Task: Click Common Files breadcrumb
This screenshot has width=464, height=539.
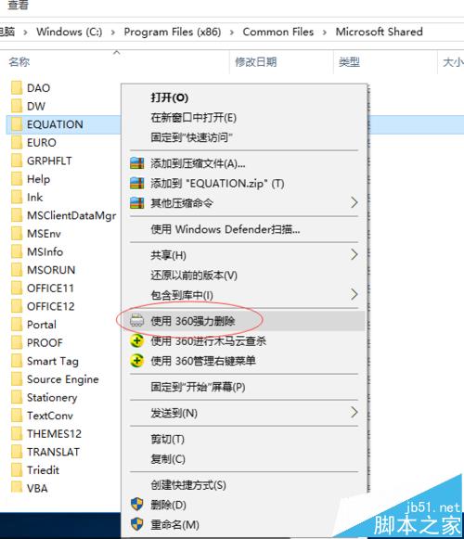Action: (277, 32)
